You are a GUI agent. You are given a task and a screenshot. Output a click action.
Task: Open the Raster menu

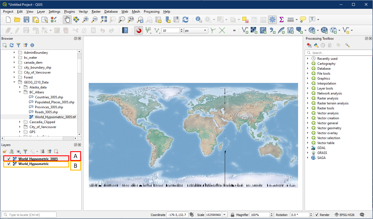(x=96, y=12)
